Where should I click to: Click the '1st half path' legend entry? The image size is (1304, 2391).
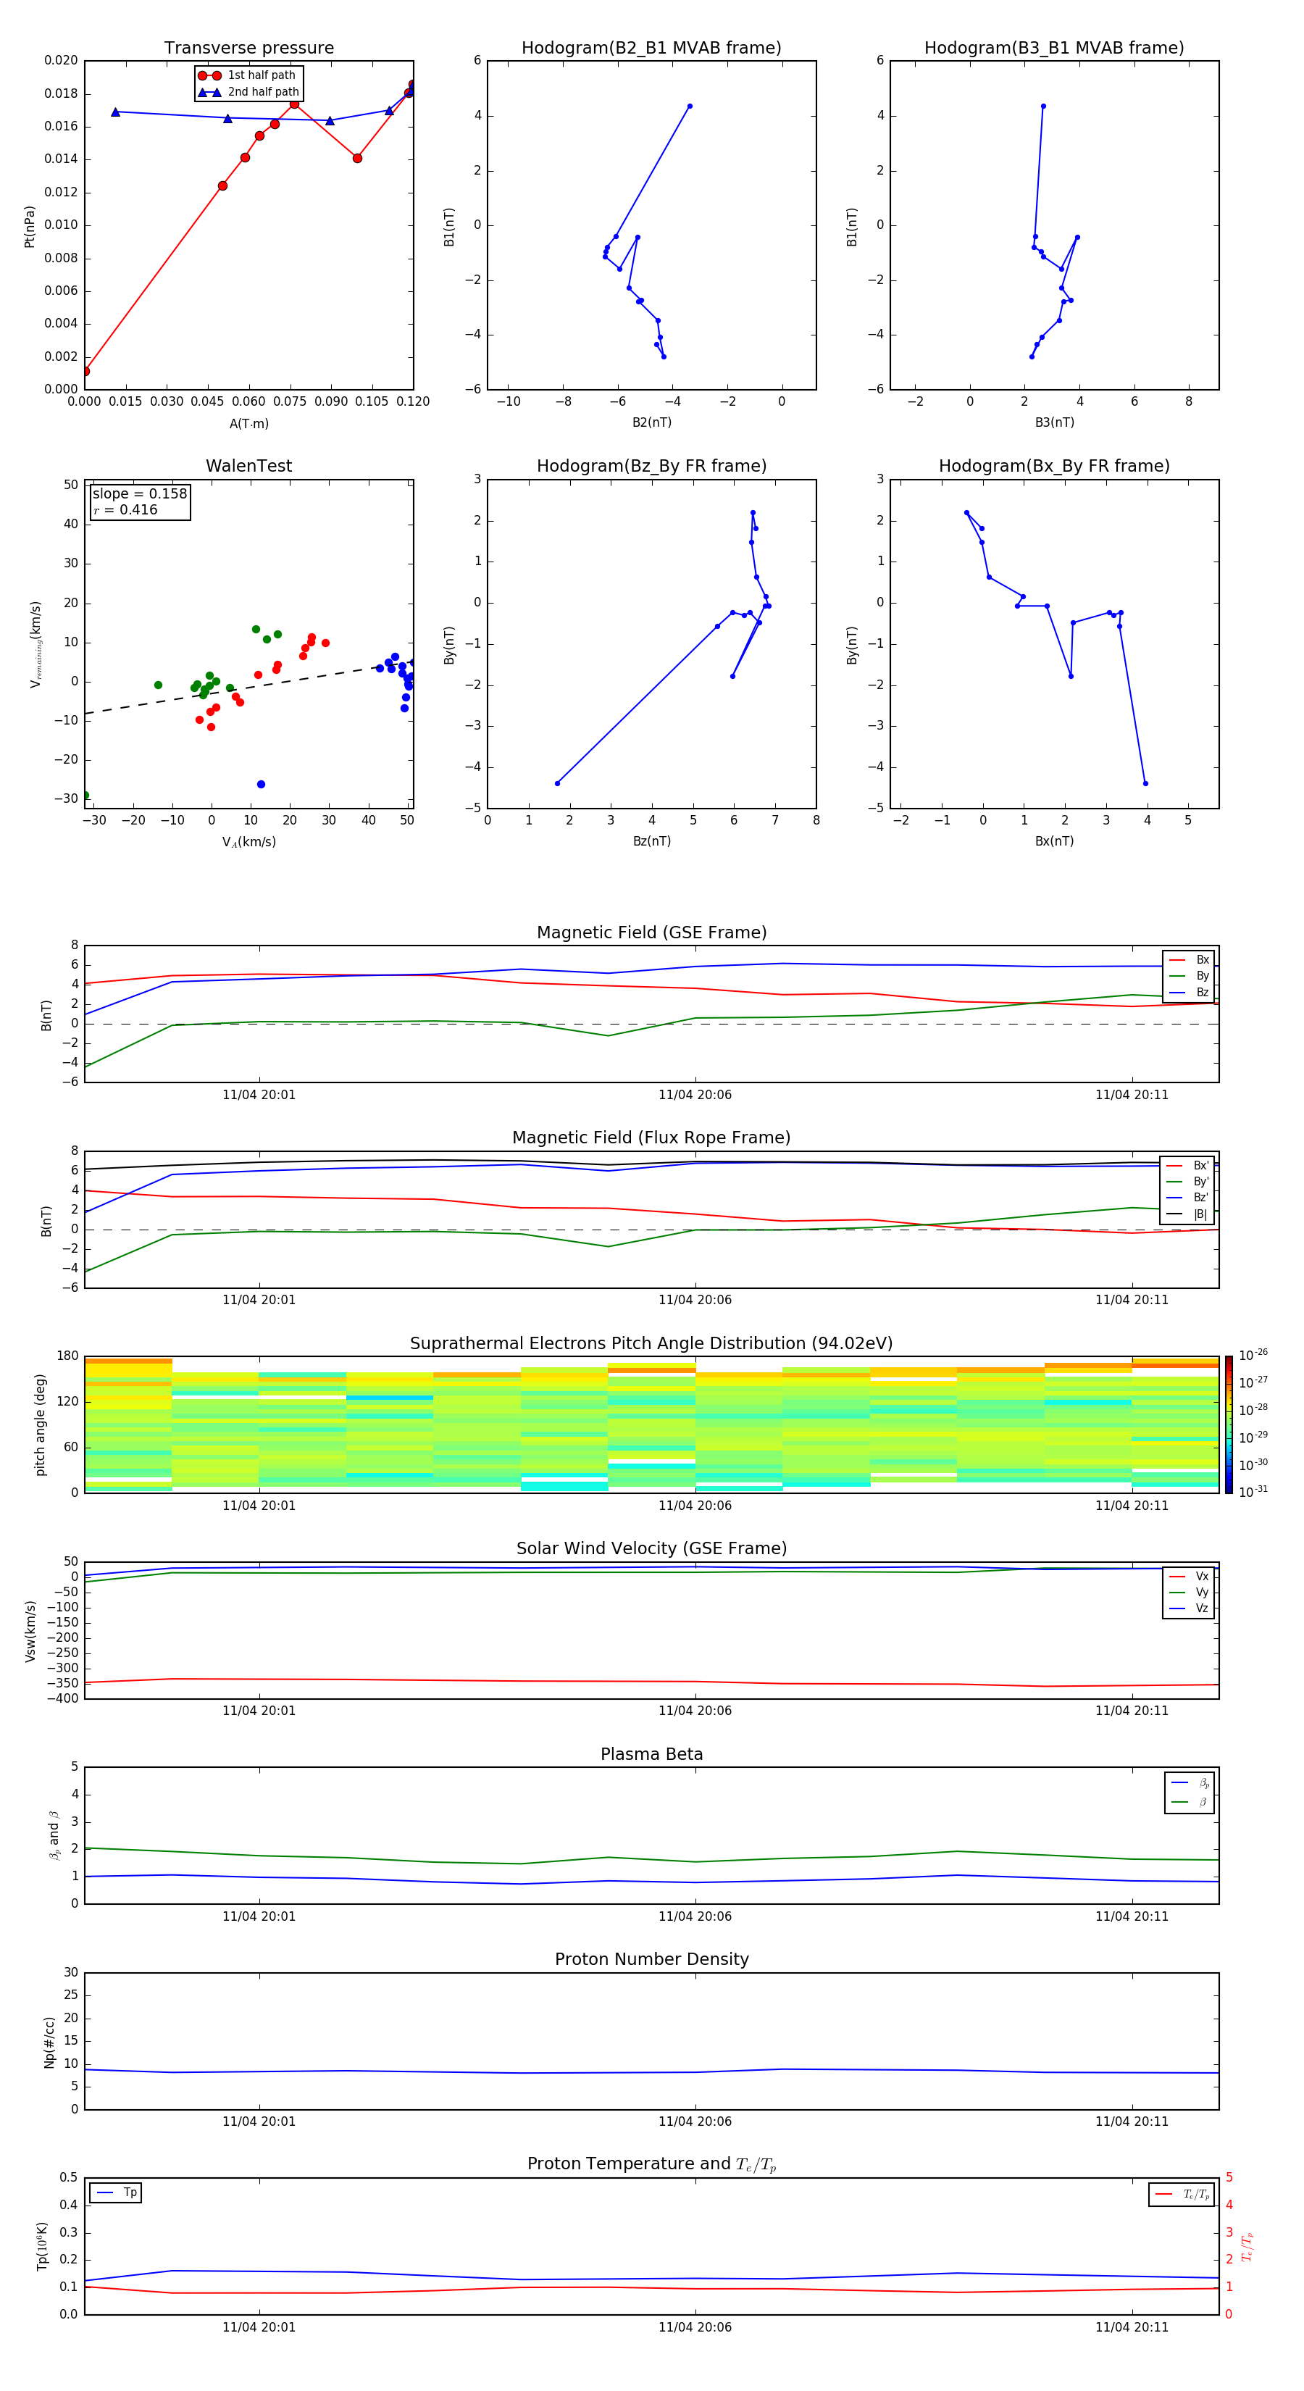tap(247, 75)
